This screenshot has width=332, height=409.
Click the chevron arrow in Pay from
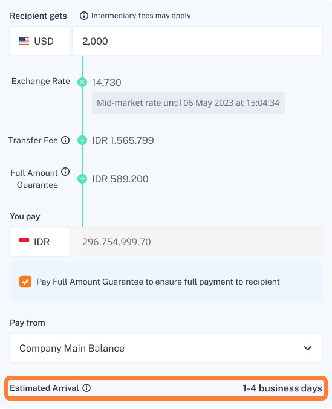coord(308,348)
